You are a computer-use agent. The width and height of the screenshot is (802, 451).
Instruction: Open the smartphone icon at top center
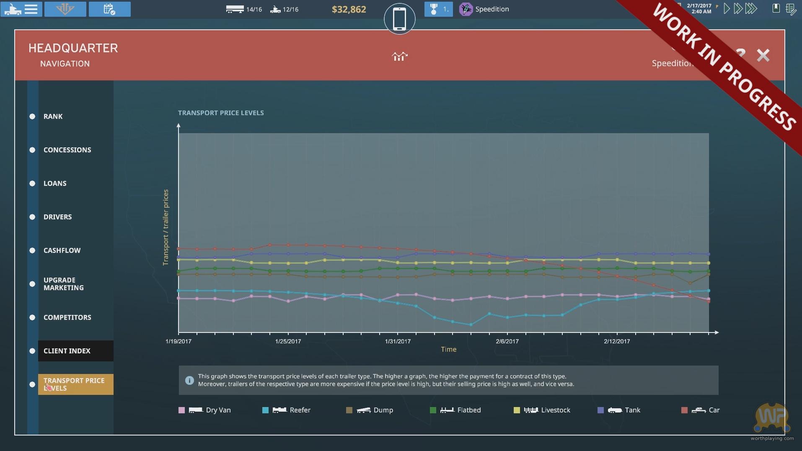point(399,19)
